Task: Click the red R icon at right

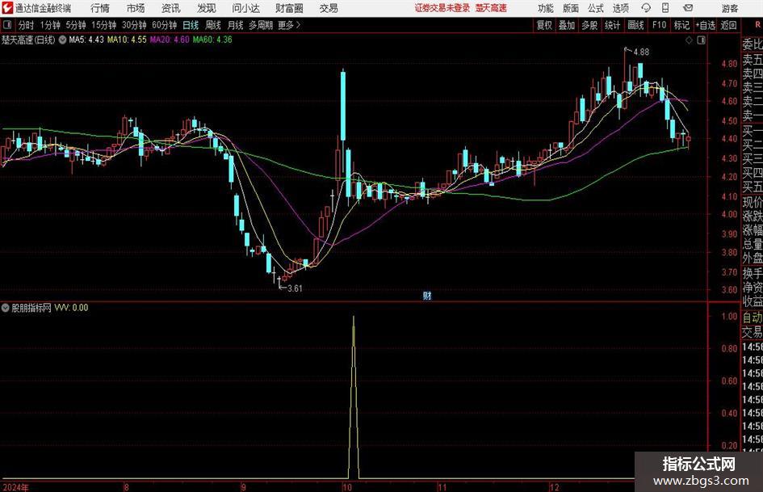Action: click(x=757, y=25)
